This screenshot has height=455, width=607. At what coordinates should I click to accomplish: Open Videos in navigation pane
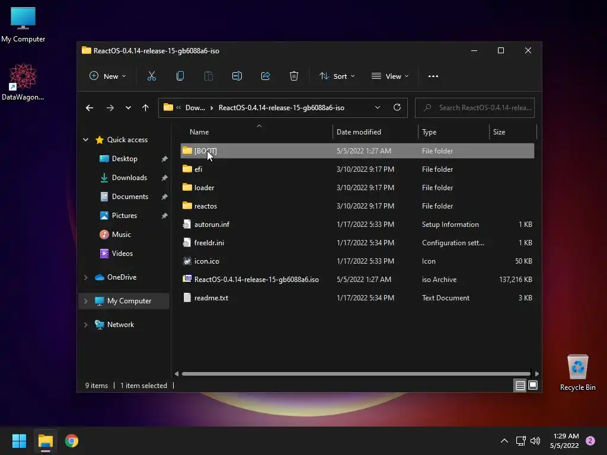(122, 254)
